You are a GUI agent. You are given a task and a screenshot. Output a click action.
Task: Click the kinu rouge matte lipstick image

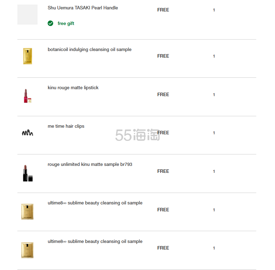27,95
